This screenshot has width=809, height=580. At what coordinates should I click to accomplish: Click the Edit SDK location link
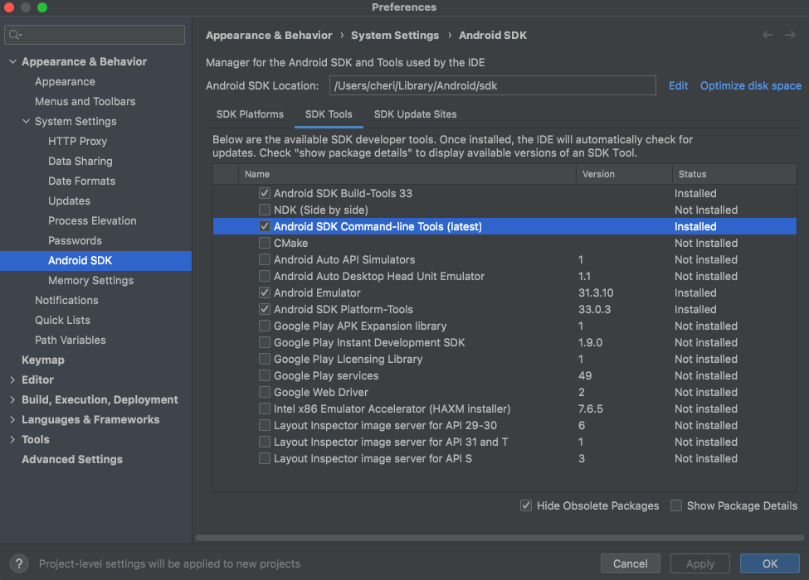coord(678,85)
